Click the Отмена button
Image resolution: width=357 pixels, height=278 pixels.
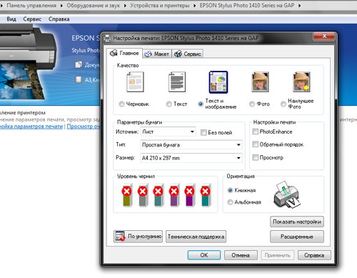(241, 255)
